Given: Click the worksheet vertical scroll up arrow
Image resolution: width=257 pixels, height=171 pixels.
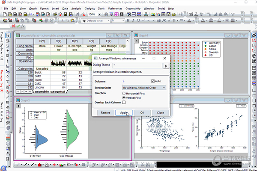Looking at the screenshot, I should coord(128,41).
